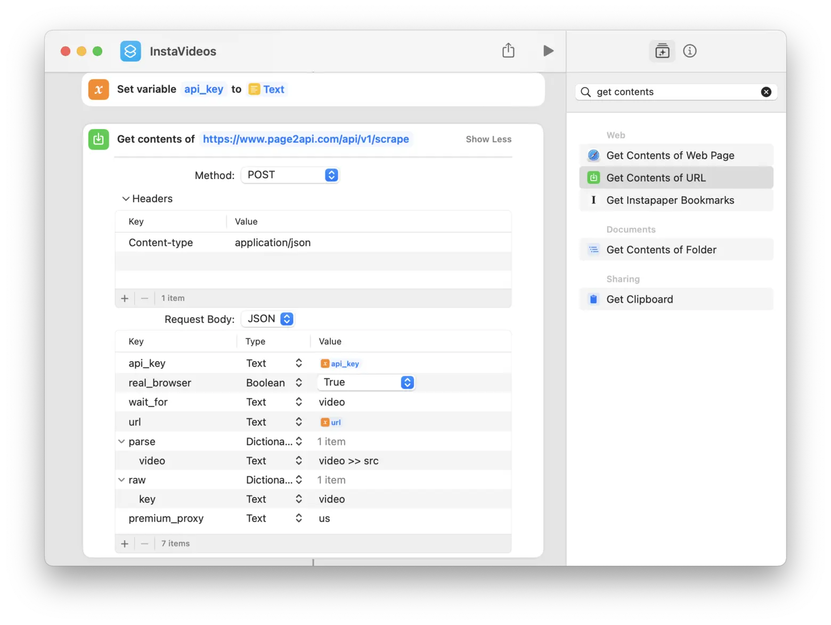The height and width of the screenshot is (625, 831).
Task: Edit the value video >> src
Action: click(349, 460)
